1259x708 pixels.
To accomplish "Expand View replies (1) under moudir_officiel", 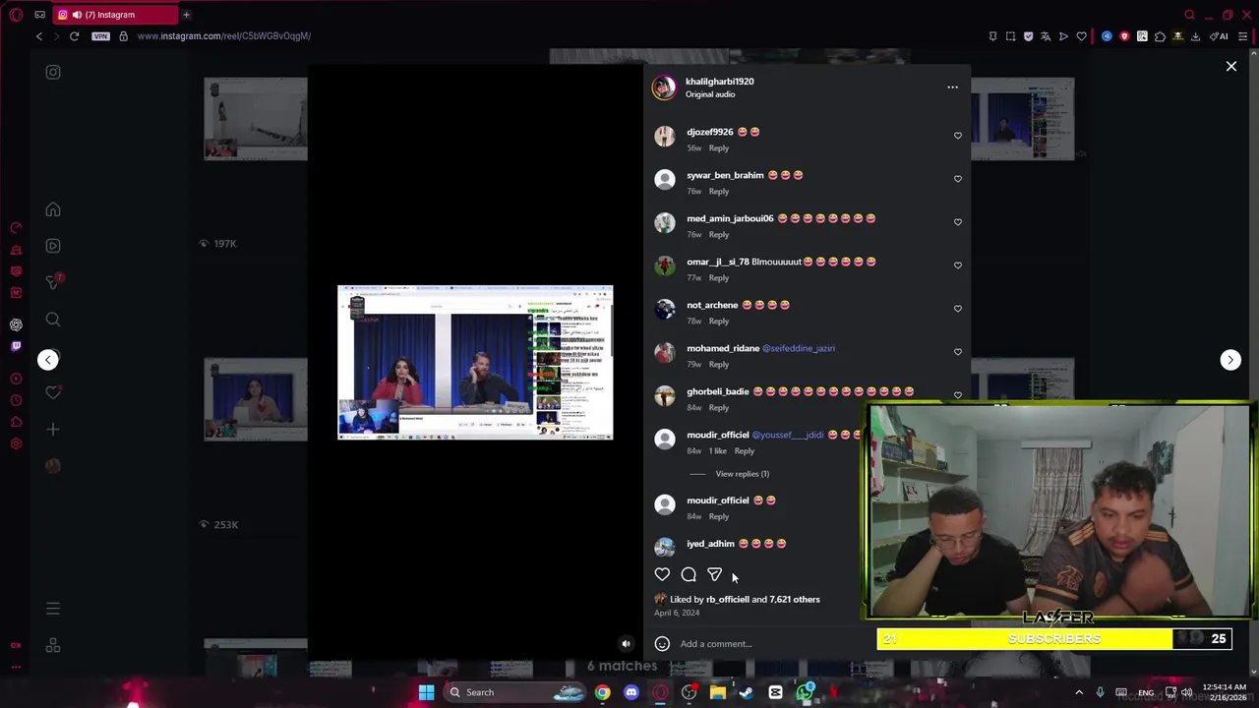I will [743, 474].
